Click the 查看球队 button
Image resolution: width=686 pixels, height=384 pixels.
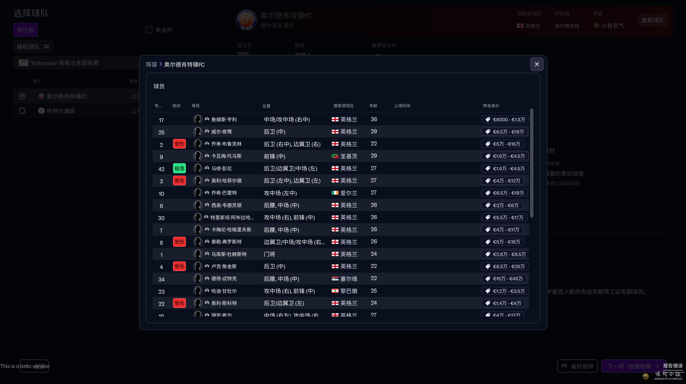click(652, 20)
